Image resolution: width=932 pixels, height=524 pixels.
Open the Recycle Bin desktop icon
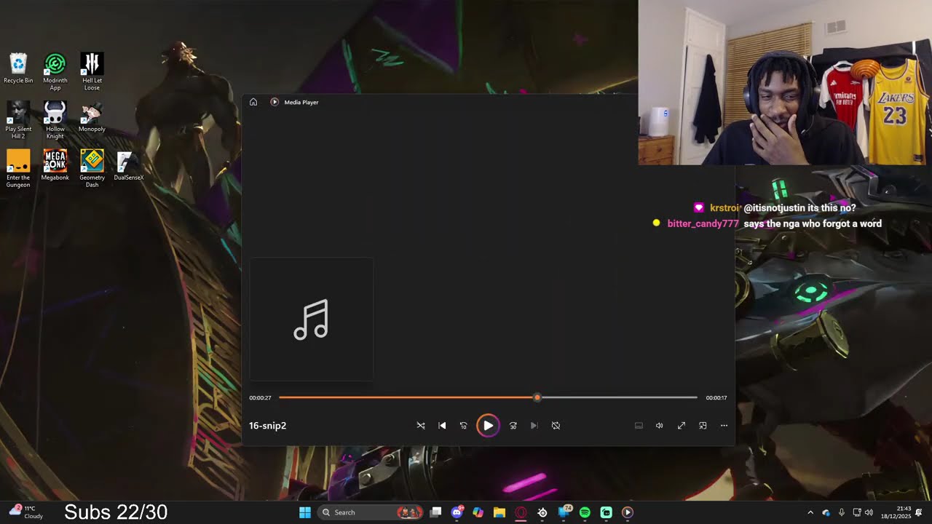(18, 68)
